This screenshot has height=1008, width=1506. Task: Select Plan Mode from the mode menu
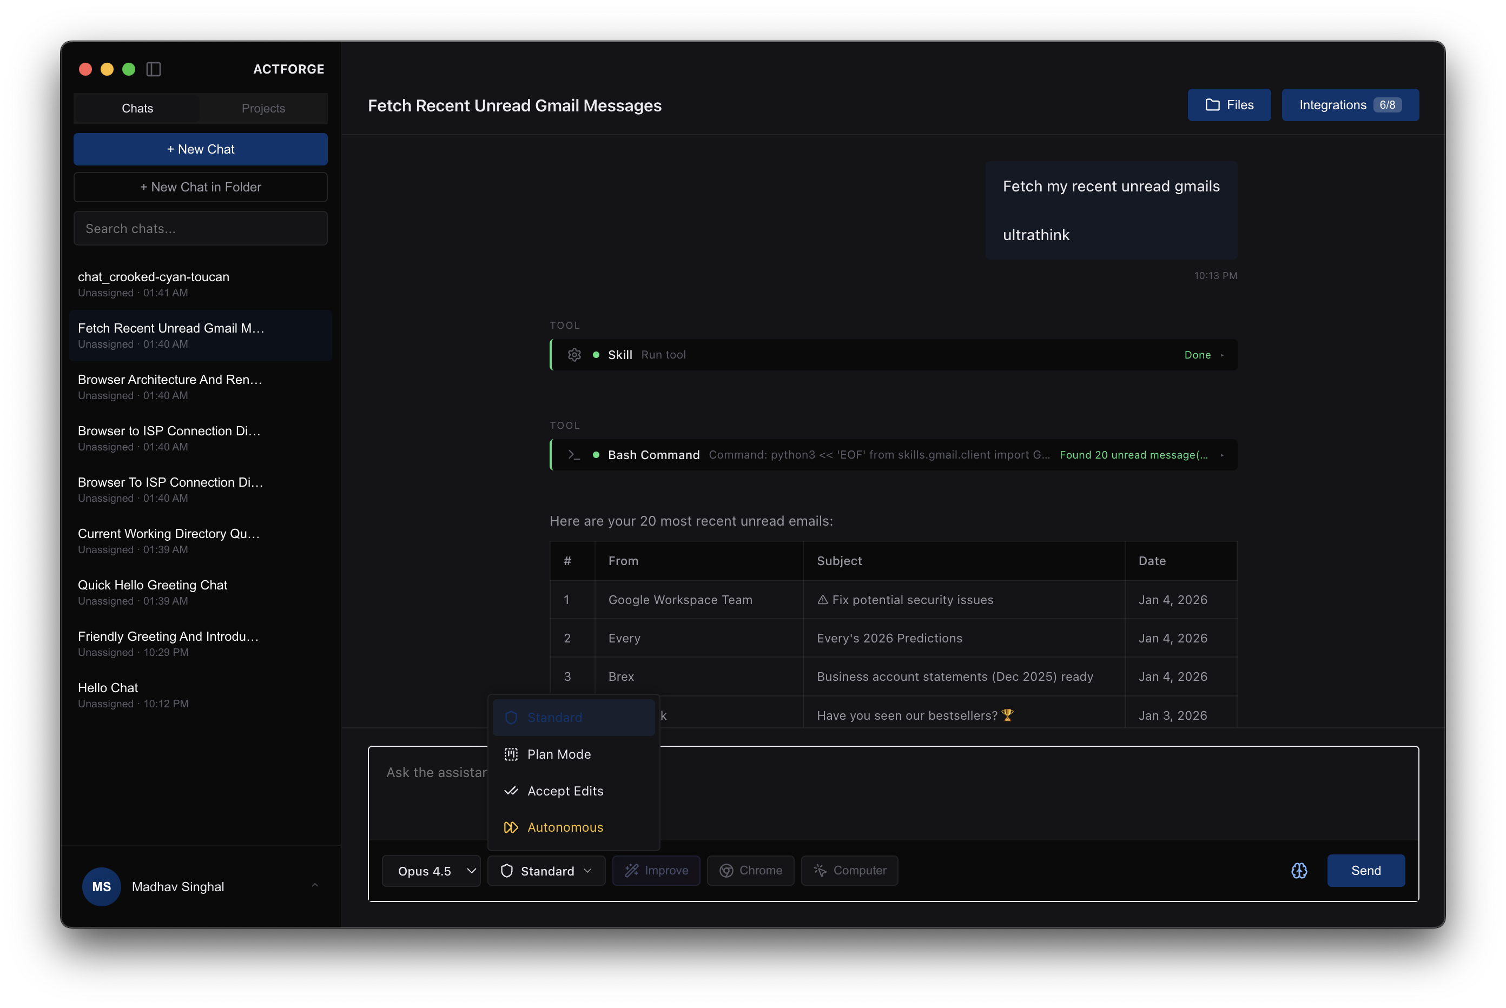click(x=559, y=754)
